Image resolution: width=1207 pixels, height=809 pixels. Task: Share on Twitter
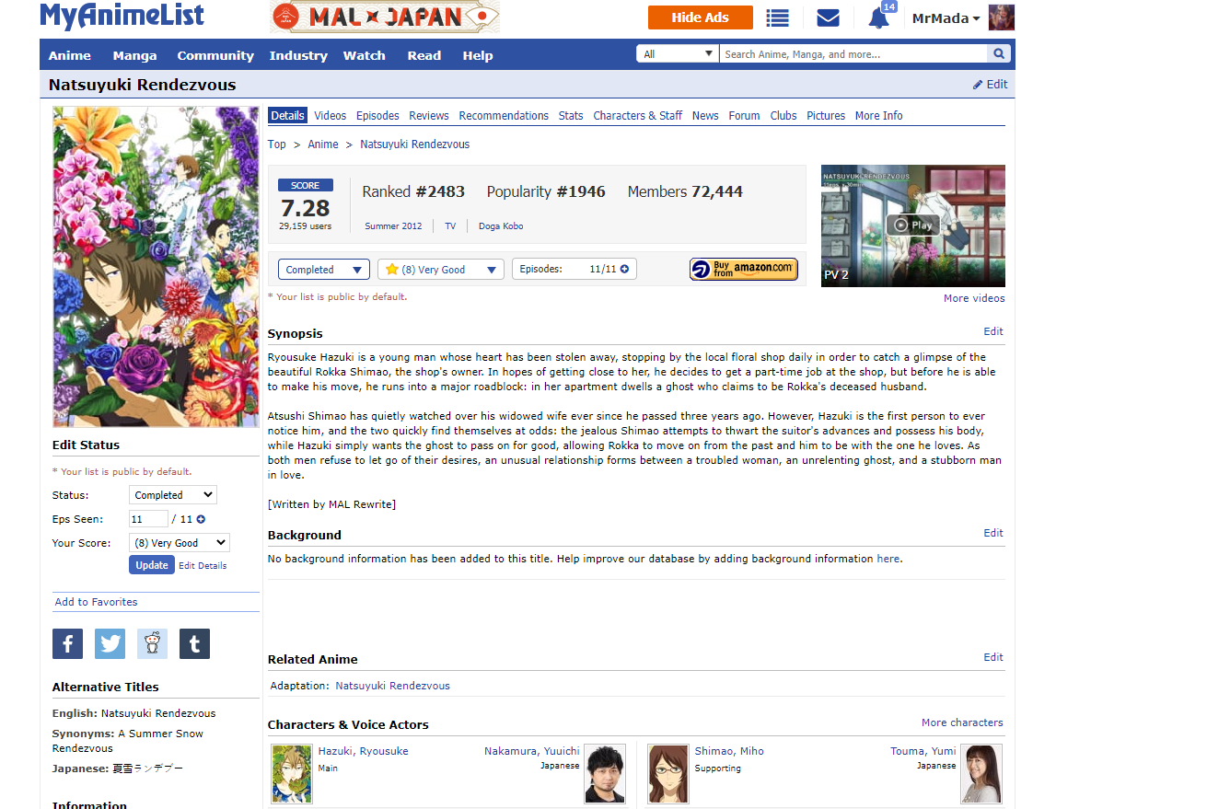pyautogui.click(x=110, y=644)
